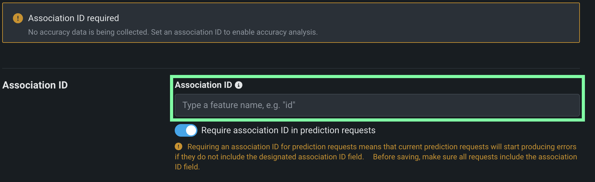Focus the Association ID feature name field
595x182 pixels.
[x=377, y=105]
